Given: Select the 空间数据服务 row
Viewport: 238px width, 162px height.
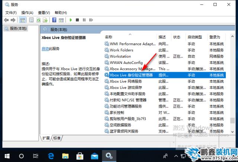Looking at the screenshot, I should pyautogui.click(x=165, y=125).
